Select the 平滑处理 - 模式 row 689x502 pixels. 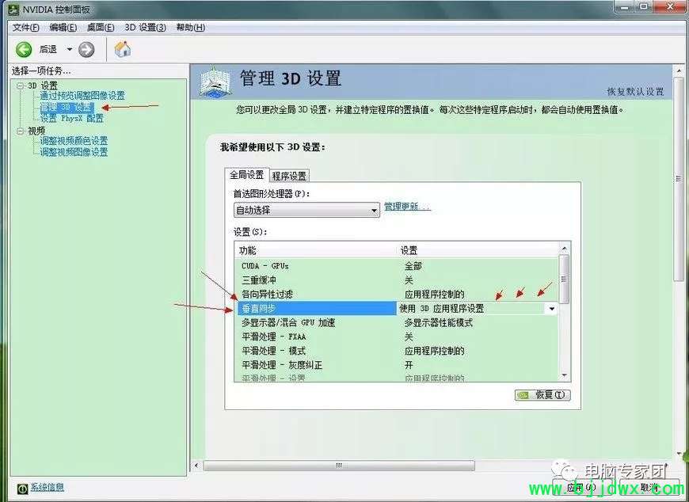396,351
